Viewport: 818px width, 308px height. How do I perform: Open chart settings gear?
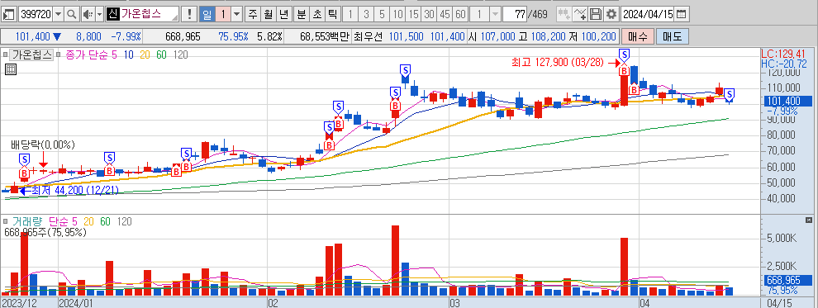click(x=611, y=14)
